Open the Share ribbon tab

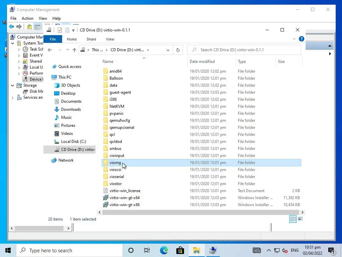pos(91,39)
